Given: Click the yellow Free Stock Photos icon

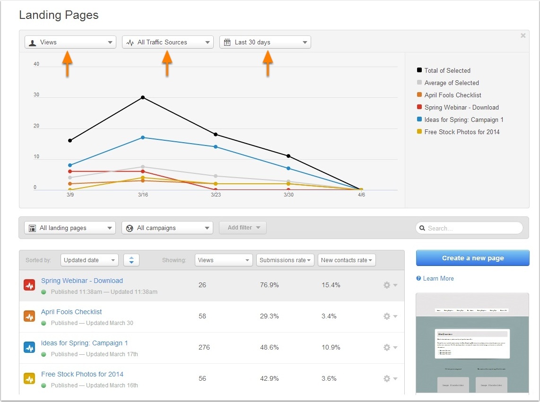Looking at the screenshot, I should [x=29, y=379].
